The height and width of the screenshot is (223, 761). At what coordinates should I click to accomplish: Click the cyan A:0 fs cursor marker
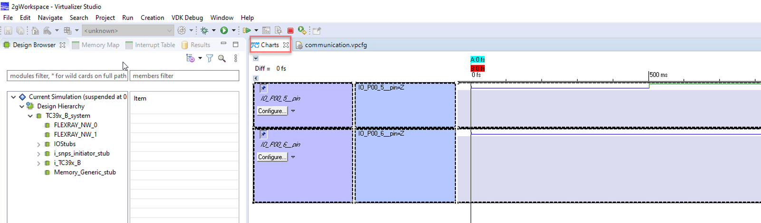[477, 60]
